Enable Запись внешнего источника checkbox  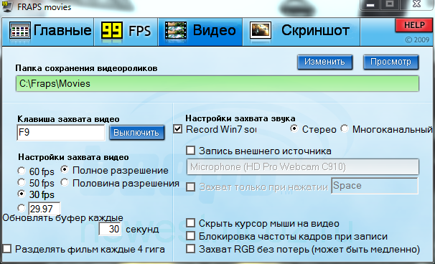pos(190,151)
